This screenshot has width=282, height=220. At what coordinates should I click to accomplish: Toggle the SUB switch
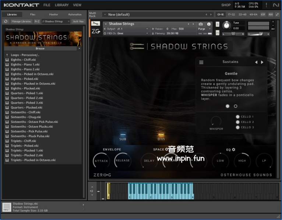(x=123, y=135)
